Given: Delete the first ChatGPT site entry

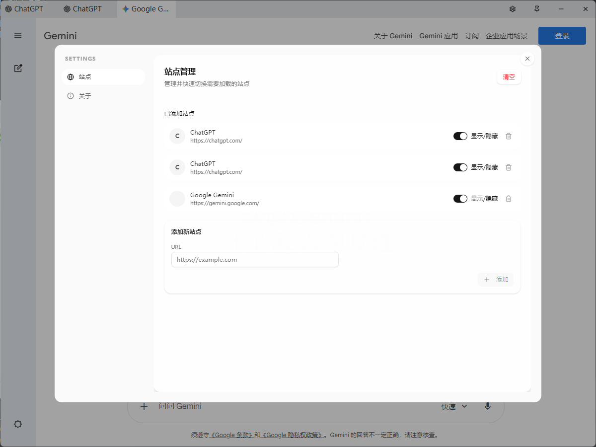Looking at the screenshot, I should pyautogui.click(x=509, y=136).
